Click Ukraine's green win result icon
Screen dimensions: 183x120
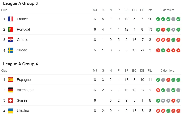point(168,111)
